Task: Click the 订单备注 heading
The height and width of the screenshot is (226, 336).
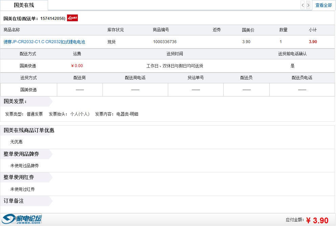Action: [14, 201]
